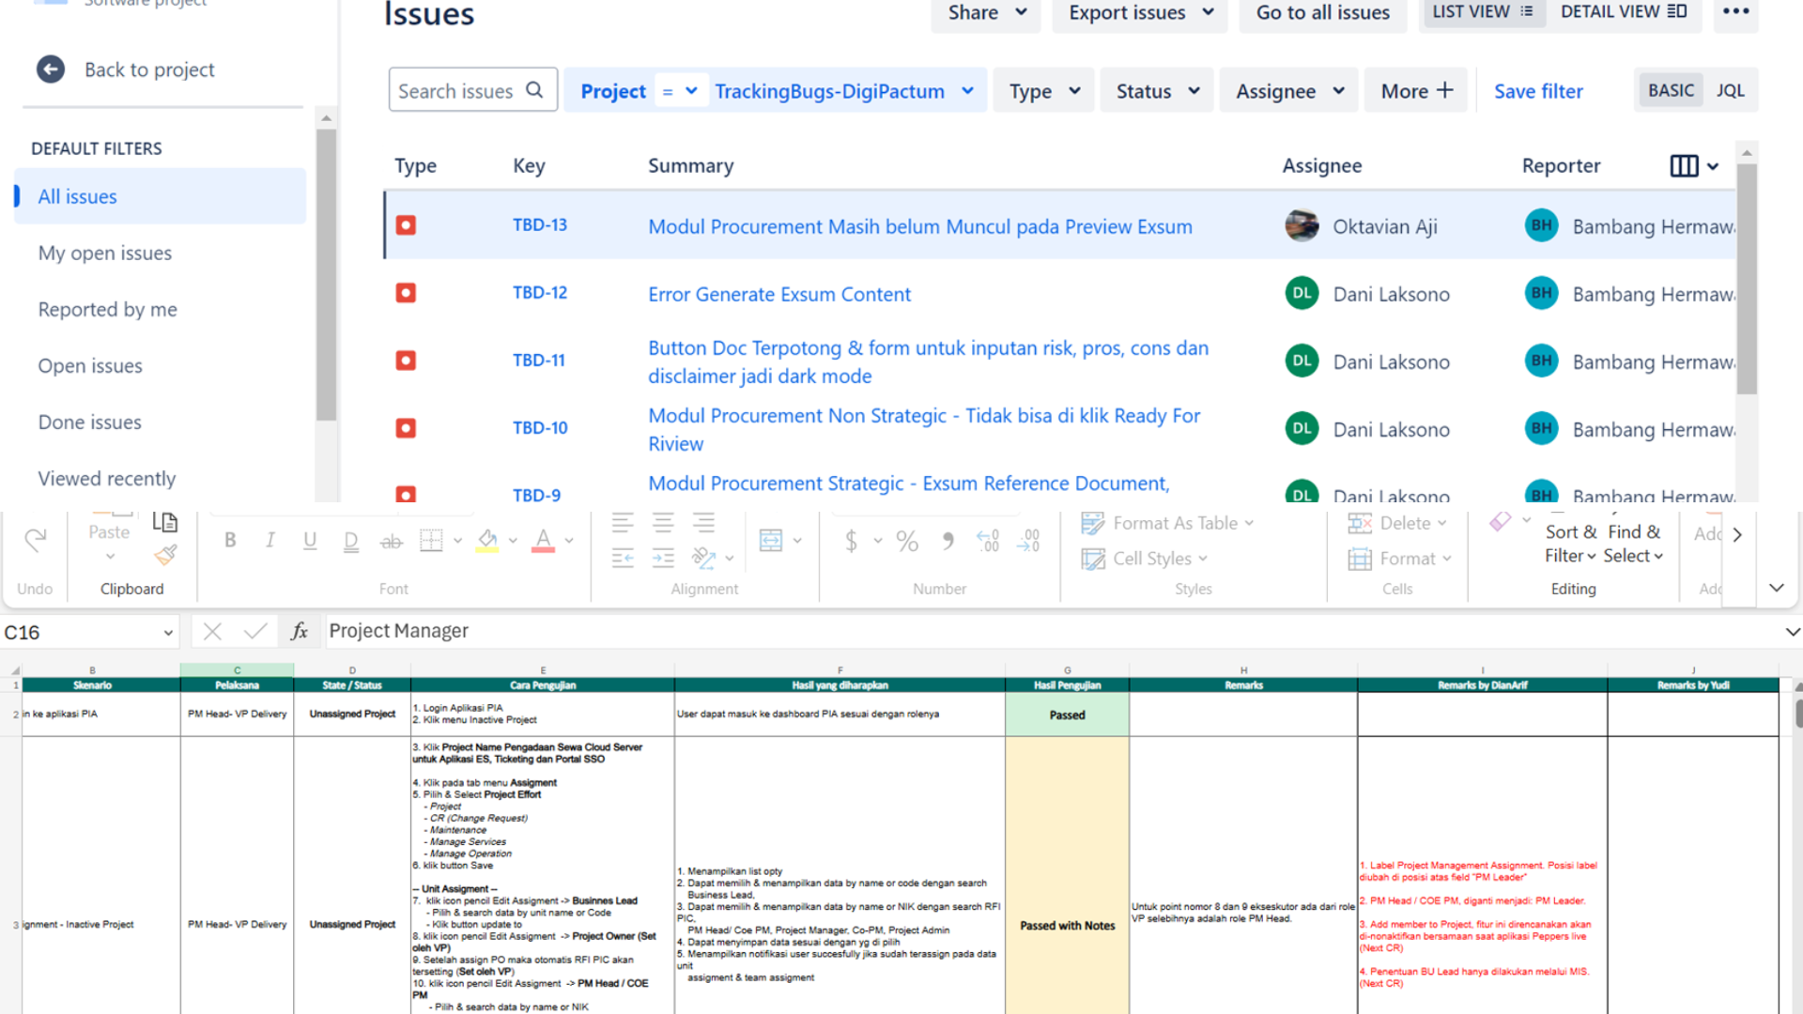The height and width of the screenshot is (1014, 1803).
Task: Click the column configuration icon beside Reporter
Action: point(1684,166)
